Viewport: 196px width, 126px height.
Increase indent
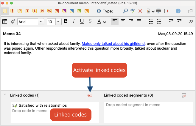point(179,21)
